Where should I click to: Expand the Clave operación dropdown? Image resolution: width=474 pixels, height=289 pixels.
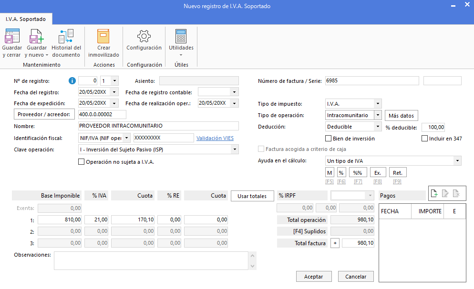(x=235, y=149)
